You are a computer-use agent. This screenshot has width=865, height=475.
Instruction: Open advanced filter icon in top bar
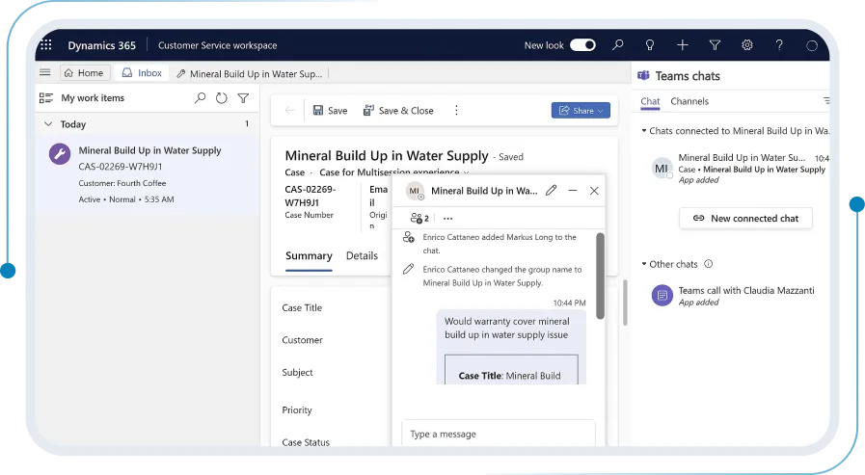click(x=715, y=45)
